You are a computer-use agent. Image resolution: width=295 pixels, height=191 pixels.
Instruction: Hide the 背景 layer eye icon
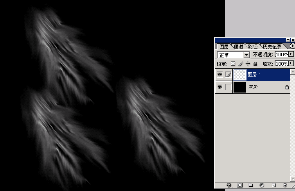219,87
